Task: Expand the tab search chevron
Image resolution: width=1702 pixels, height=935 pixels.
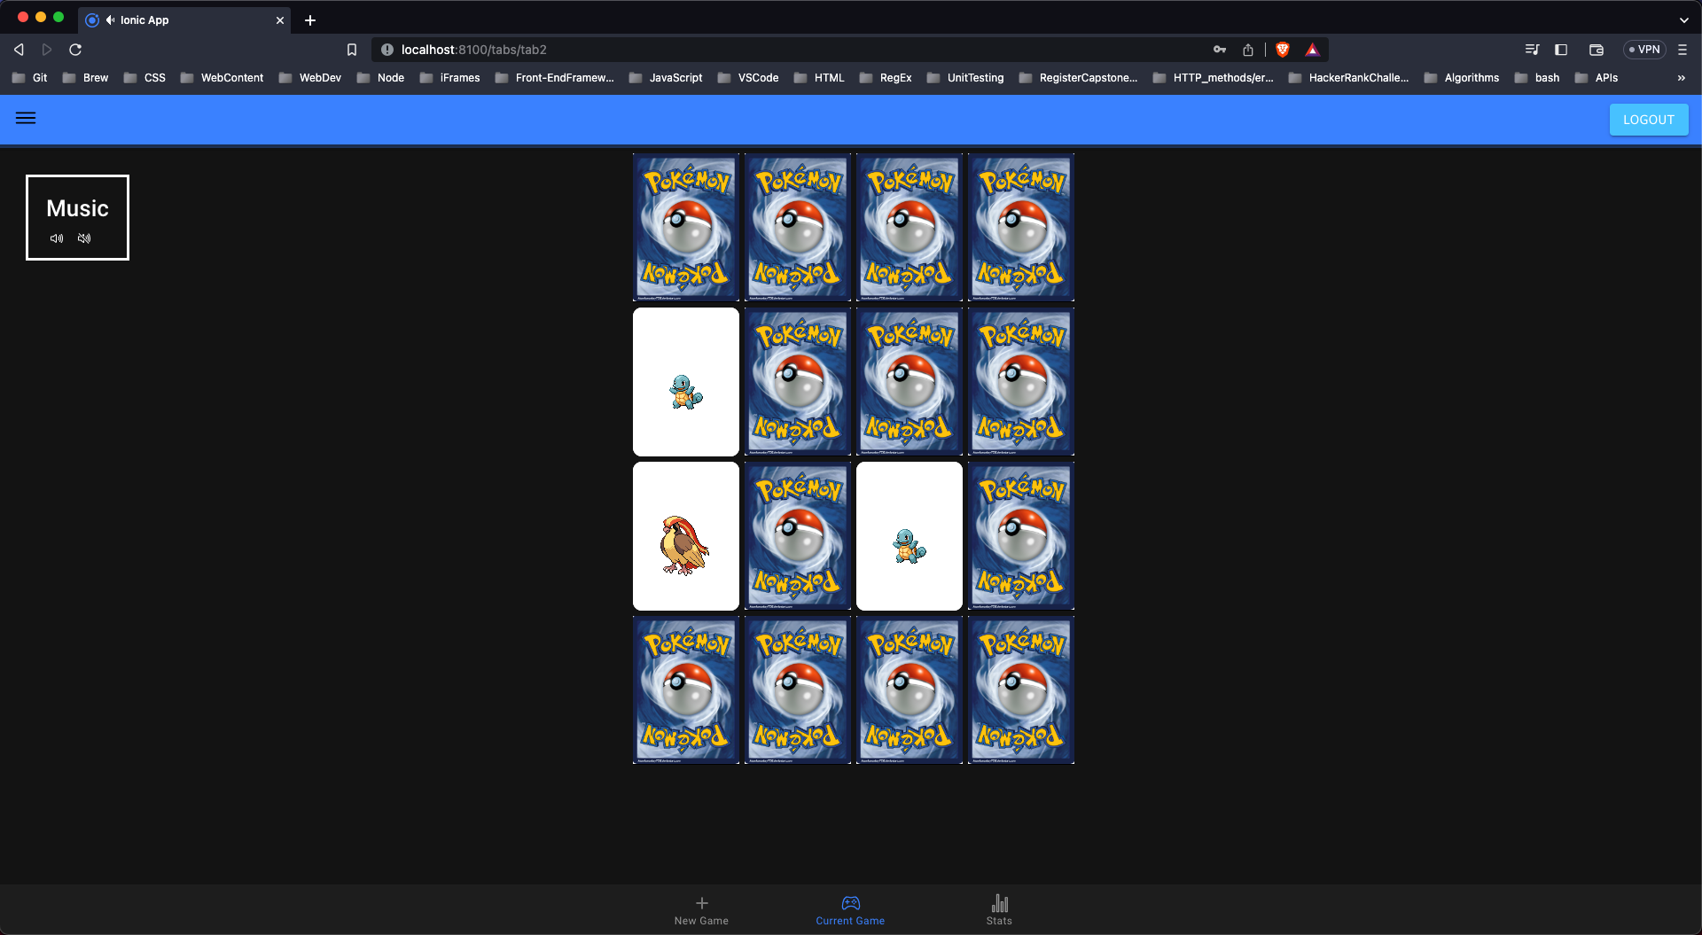Action: [x=1683, y=19]
